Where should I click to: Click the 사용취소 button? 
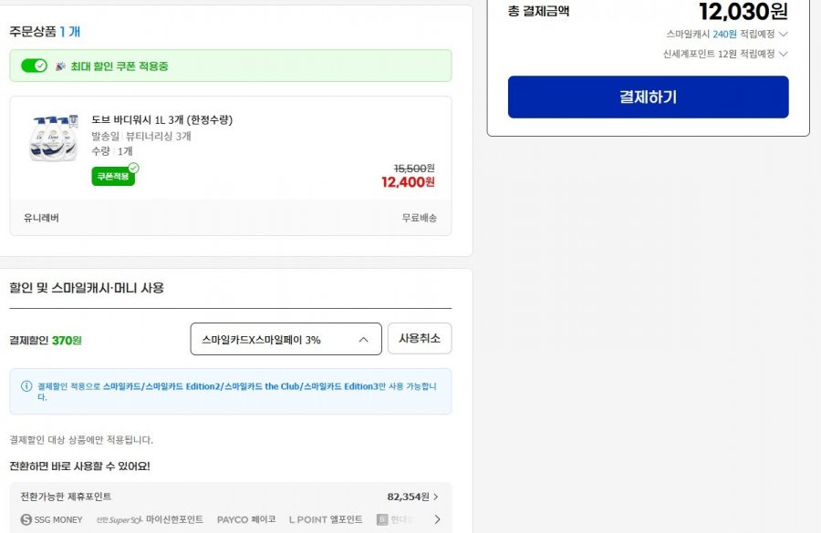click(420, 338)
